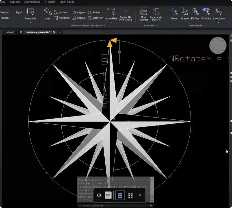
Task: Click the new tab plus button
Action: tap(60, 32)
